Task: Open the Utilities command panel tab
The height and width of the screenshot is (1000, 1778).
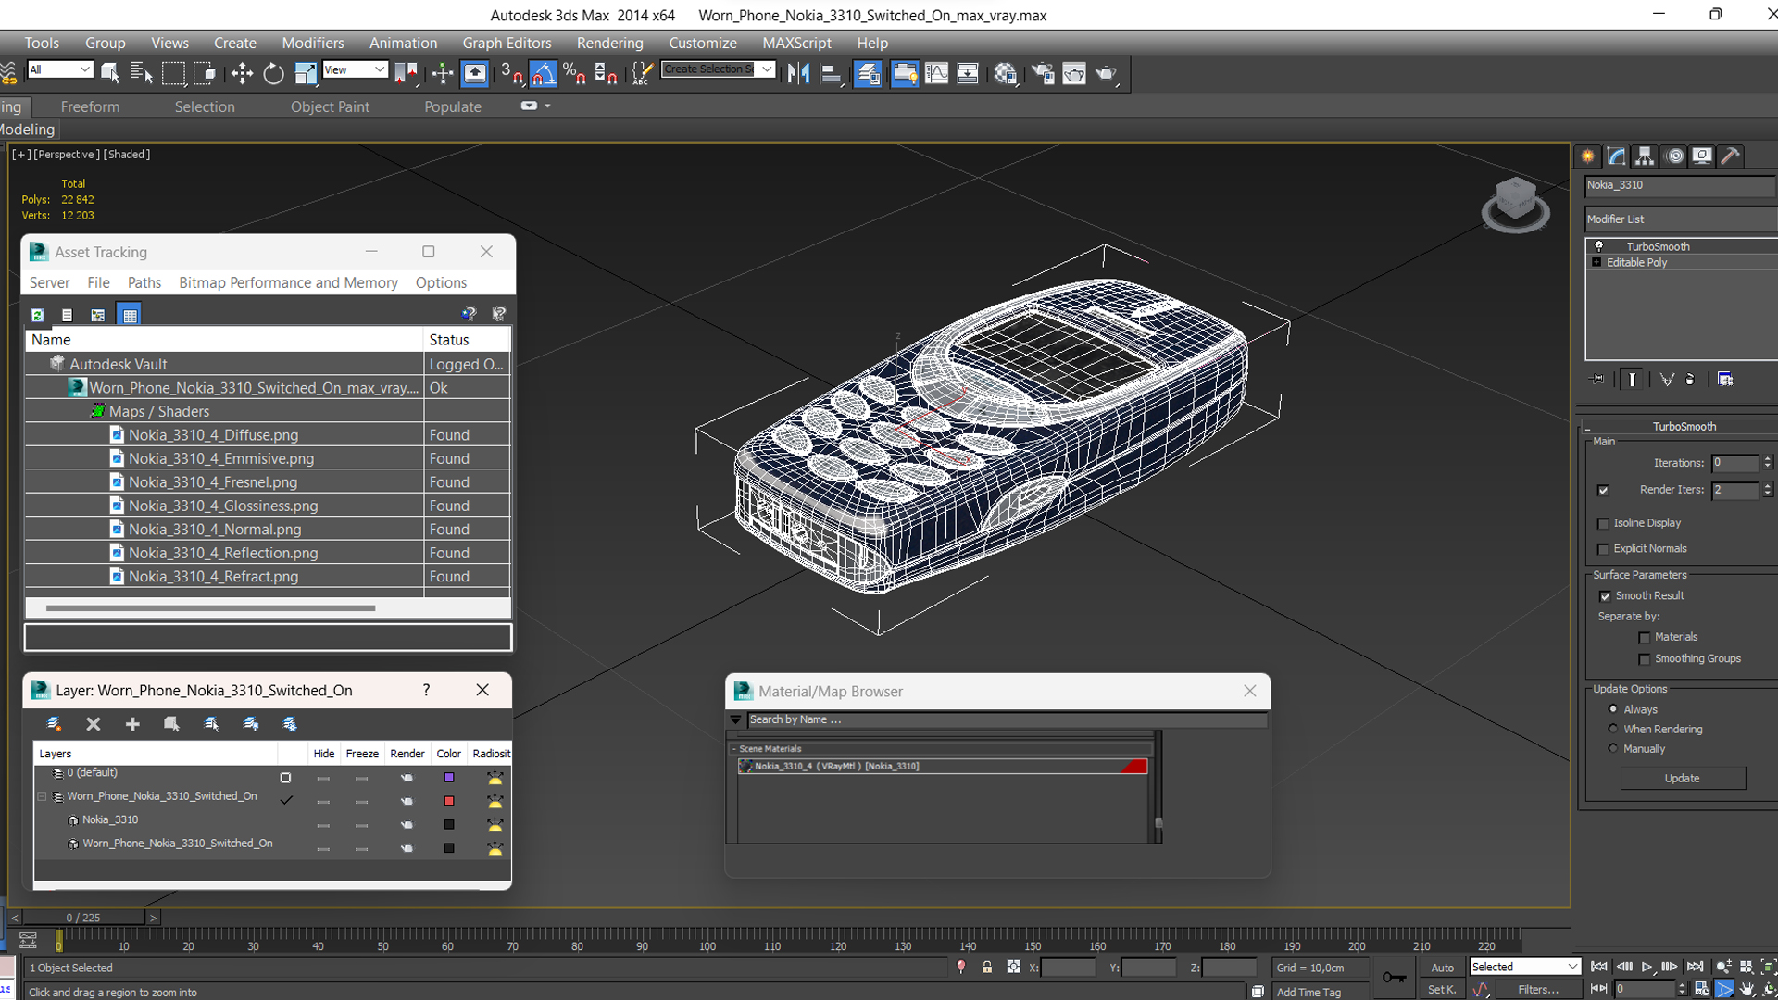Action: pos(1730,156)
